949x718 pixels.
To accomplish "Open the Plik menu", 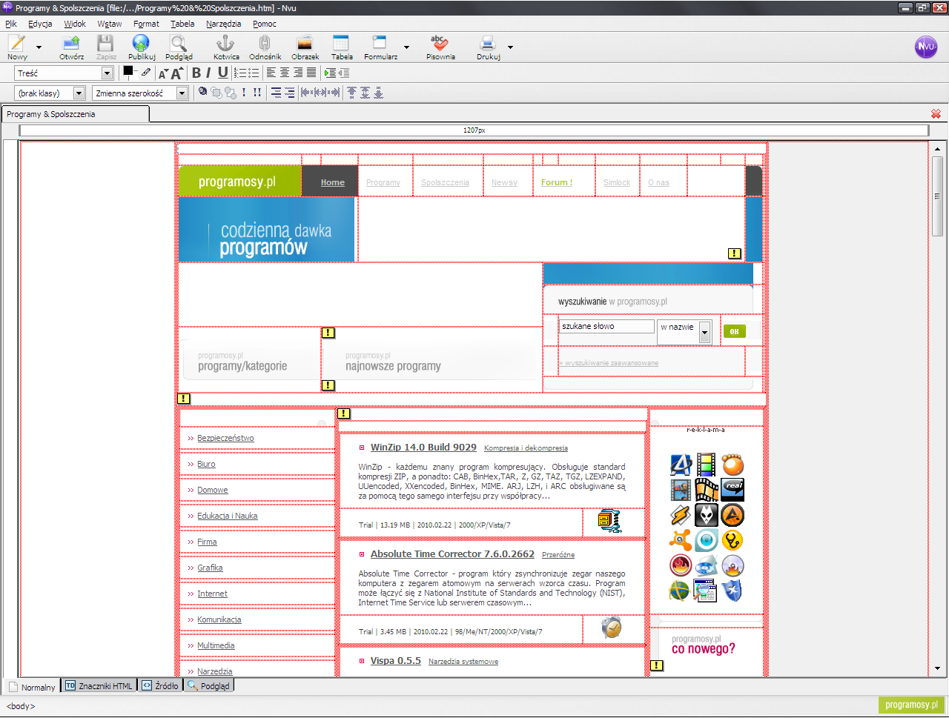I will (x=11, y=24).
